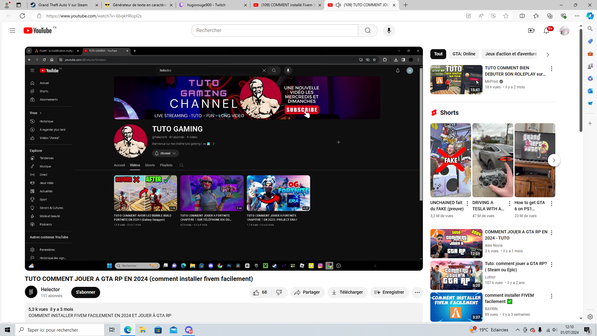The width and height of the screenshot is (597, 336).
Task: Open the Windows Start menu
Action: coord(7,330)
